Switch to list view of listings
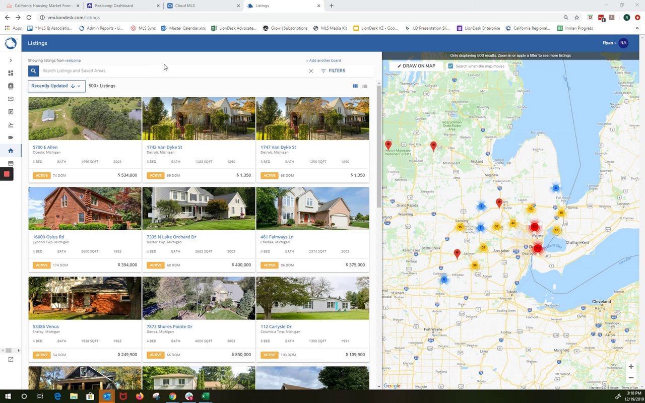645x403 pixels. (x=365, y=86)
